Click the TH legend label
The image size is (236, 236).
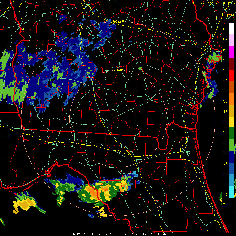225,205
